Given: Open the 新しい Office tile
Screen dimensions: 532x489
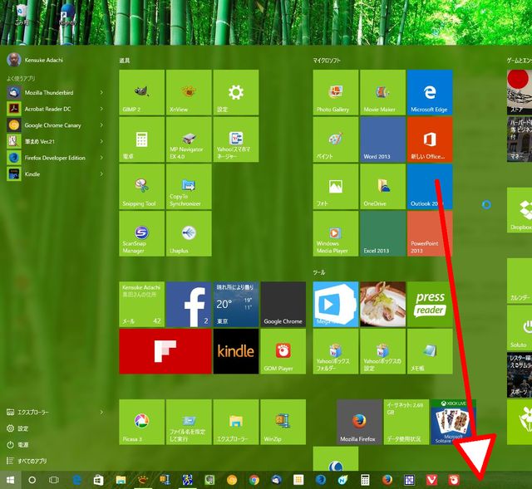Looking at the screenshot, I should coord(430,139).
